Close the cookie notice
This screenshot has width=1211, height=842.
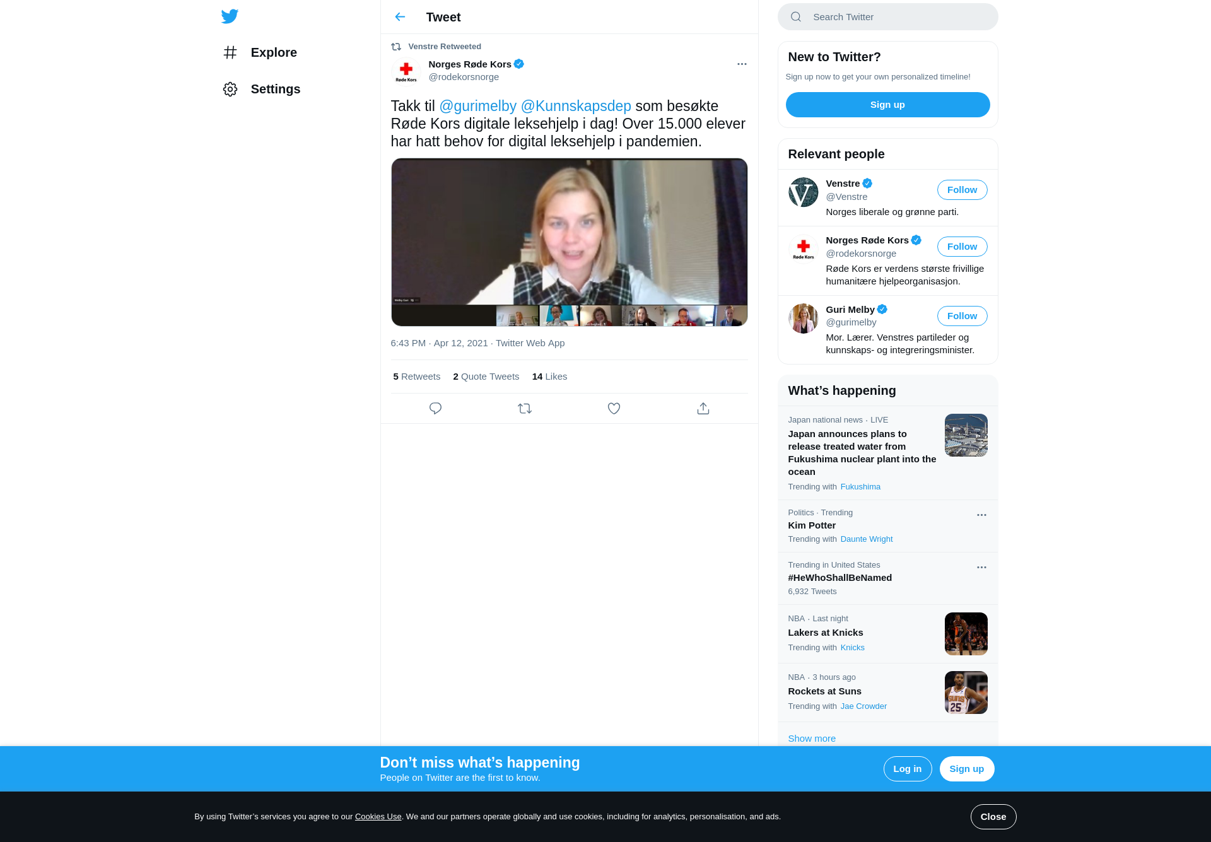tap(993, 817)
